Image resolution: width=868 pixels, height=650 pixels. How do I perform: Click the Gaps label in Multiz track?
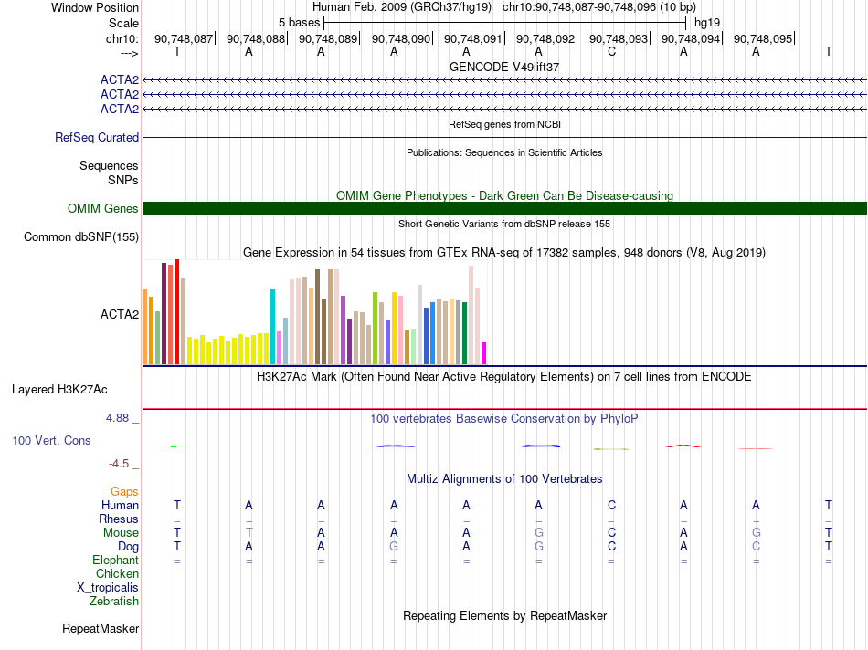124,492
